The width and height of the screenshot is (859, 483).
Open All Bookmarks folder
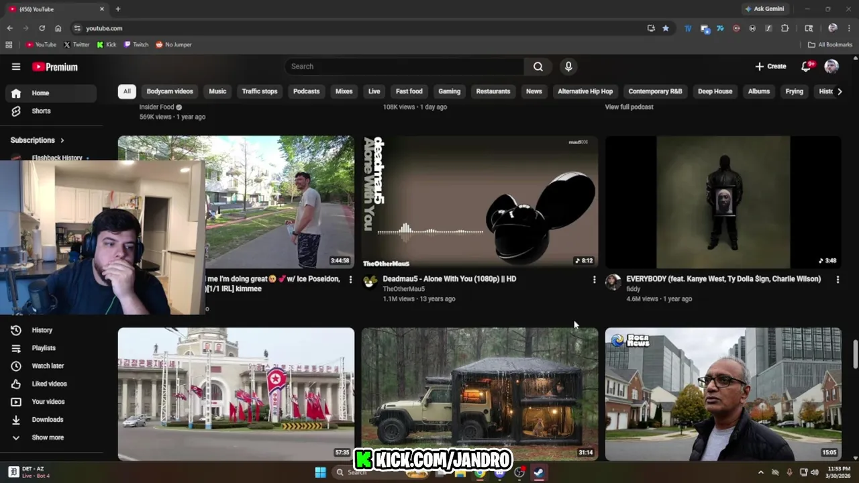[830, 45]
